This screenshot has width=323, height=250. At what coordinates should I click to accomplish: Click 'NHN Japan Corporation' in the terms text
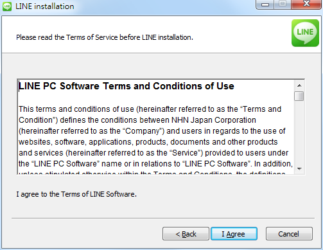(214, 120)
